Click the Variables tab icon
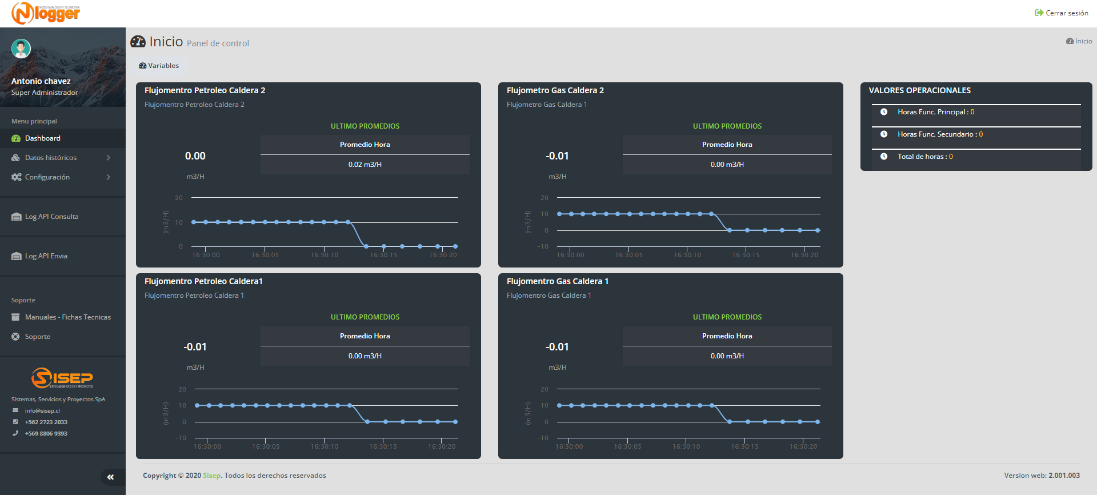This screenshot has width=1097, height=495. click(x=143, y=66)
